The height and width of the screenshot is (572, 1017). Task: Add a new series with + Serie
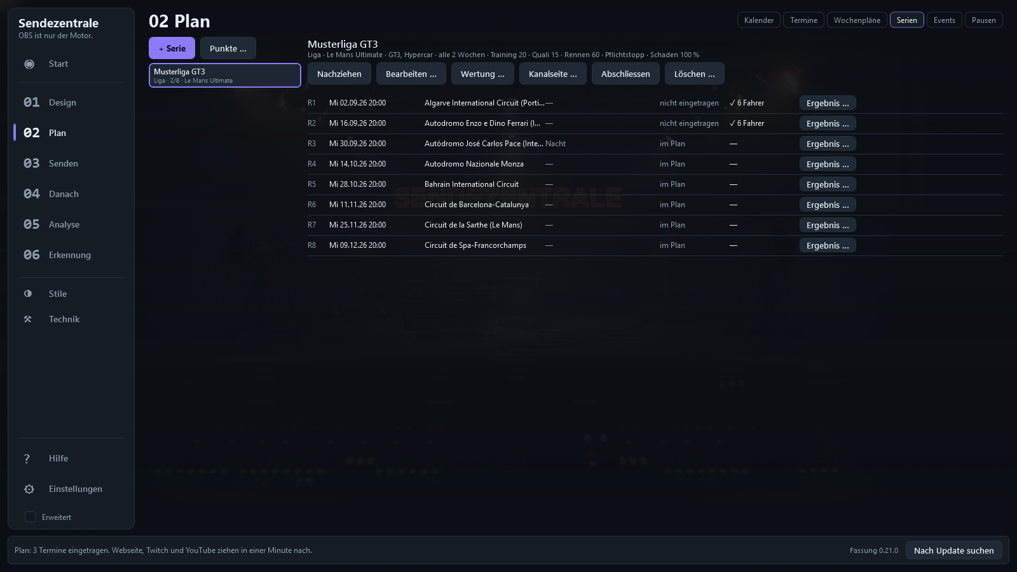(x=172, y=48)
